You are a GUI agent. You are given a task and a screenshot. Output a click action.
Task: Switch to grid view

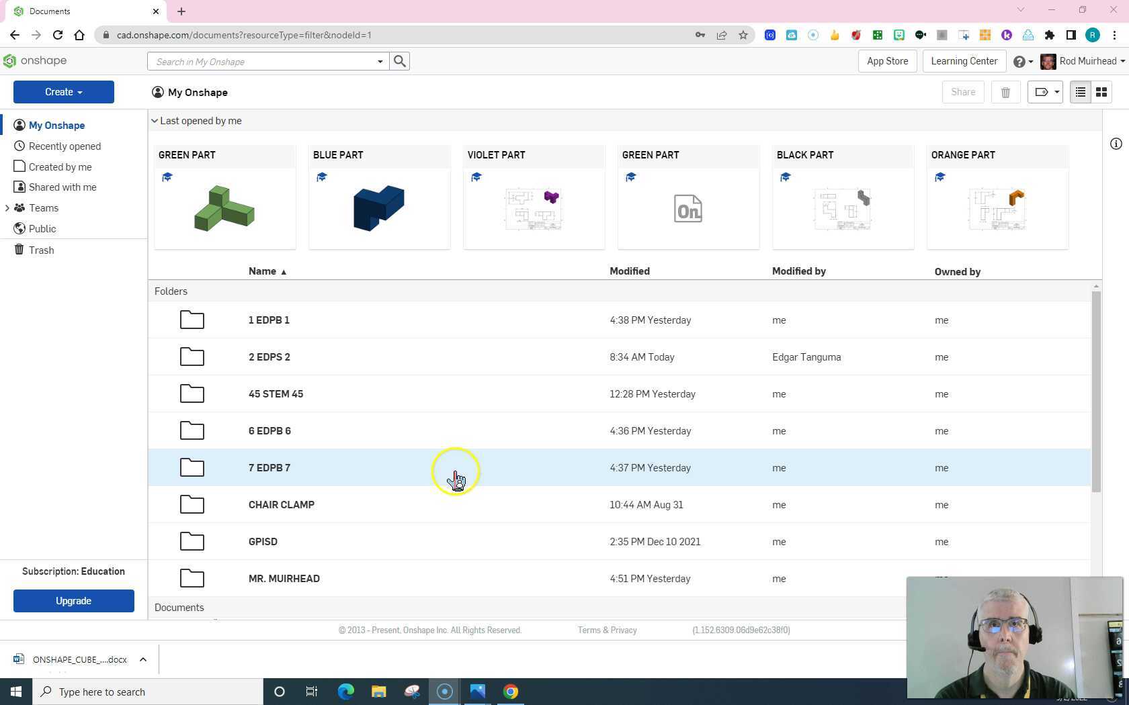pyautogui.click(x=1101, y=92)
